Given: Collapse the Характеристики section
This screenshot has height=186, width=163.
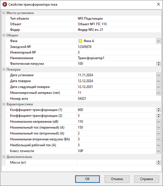Looking at the screenshot, I should point(4,104).
